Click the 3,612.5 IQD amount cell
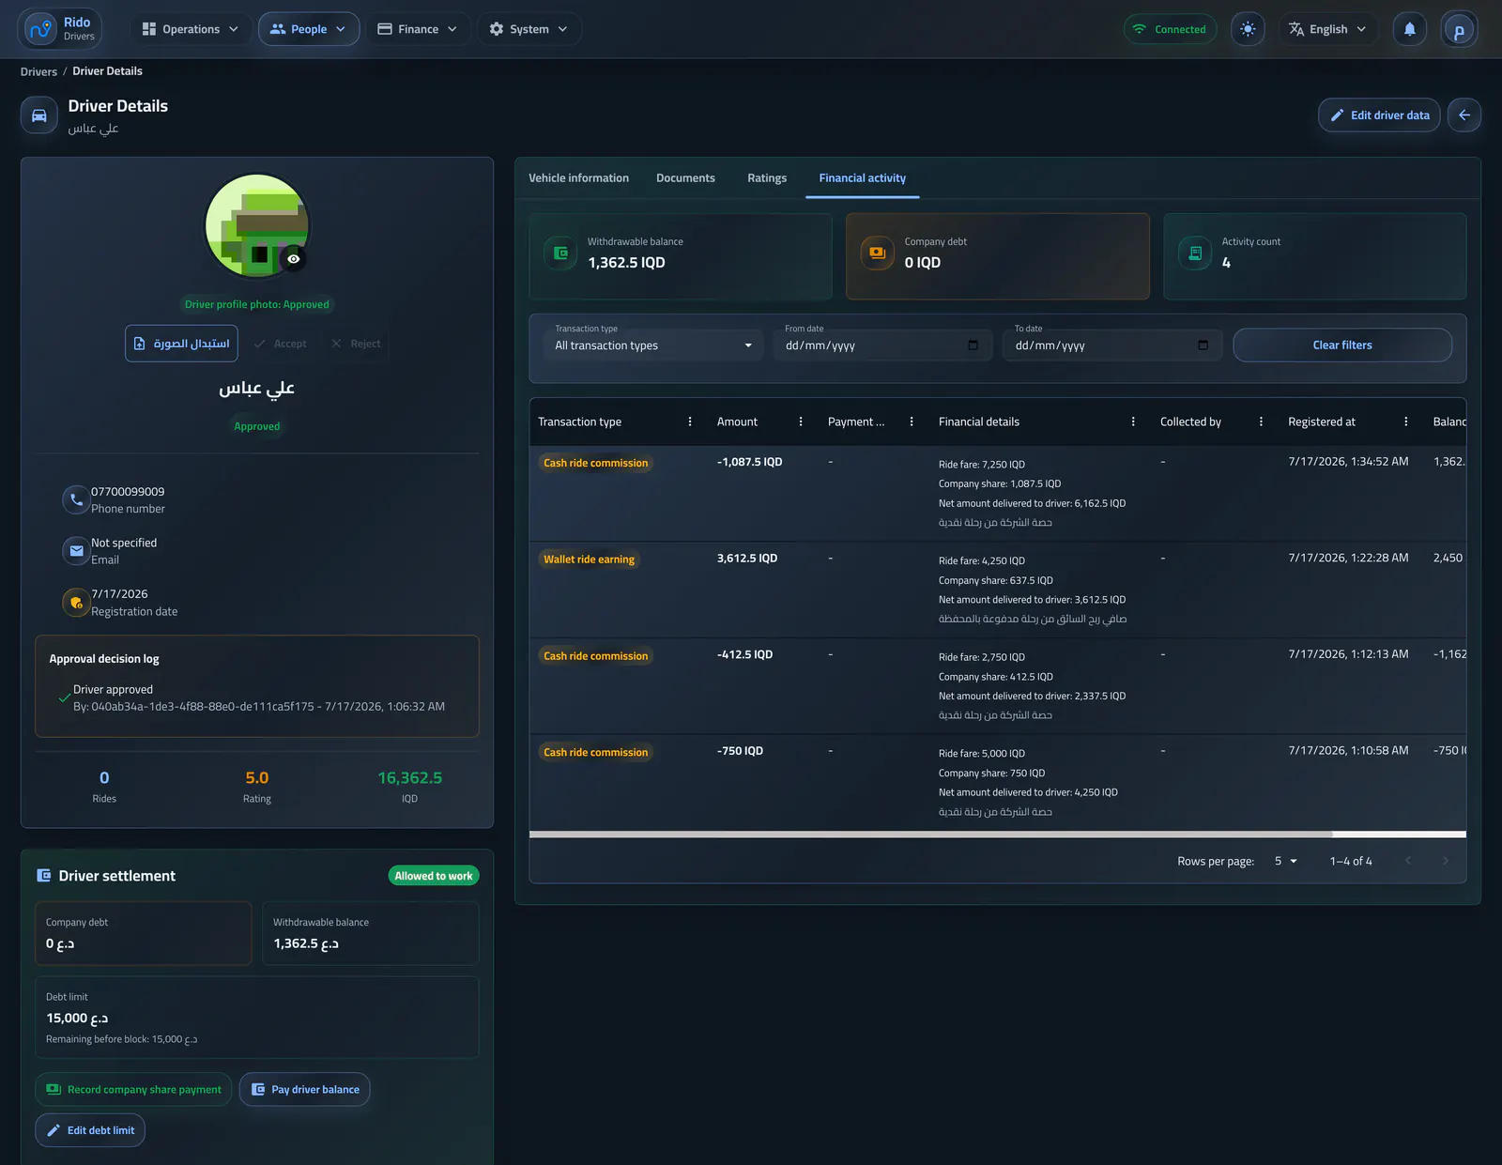The image size is (1502, 1165). coord(747,559)
